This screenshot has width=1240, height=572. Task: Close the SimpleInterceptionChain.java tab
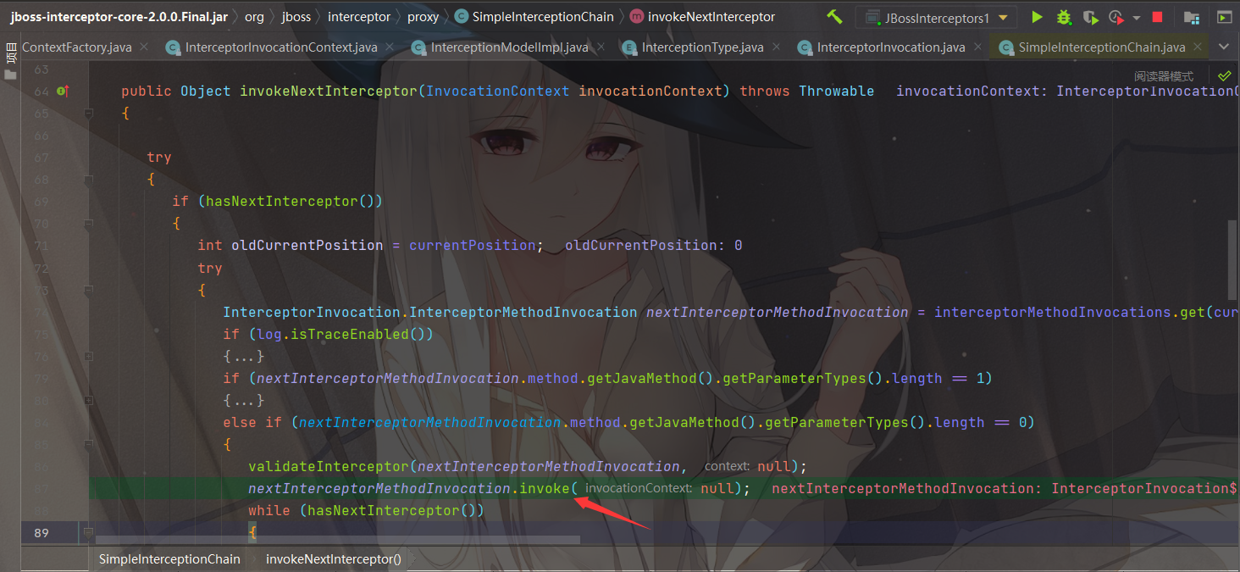[x=1197, y=47]
